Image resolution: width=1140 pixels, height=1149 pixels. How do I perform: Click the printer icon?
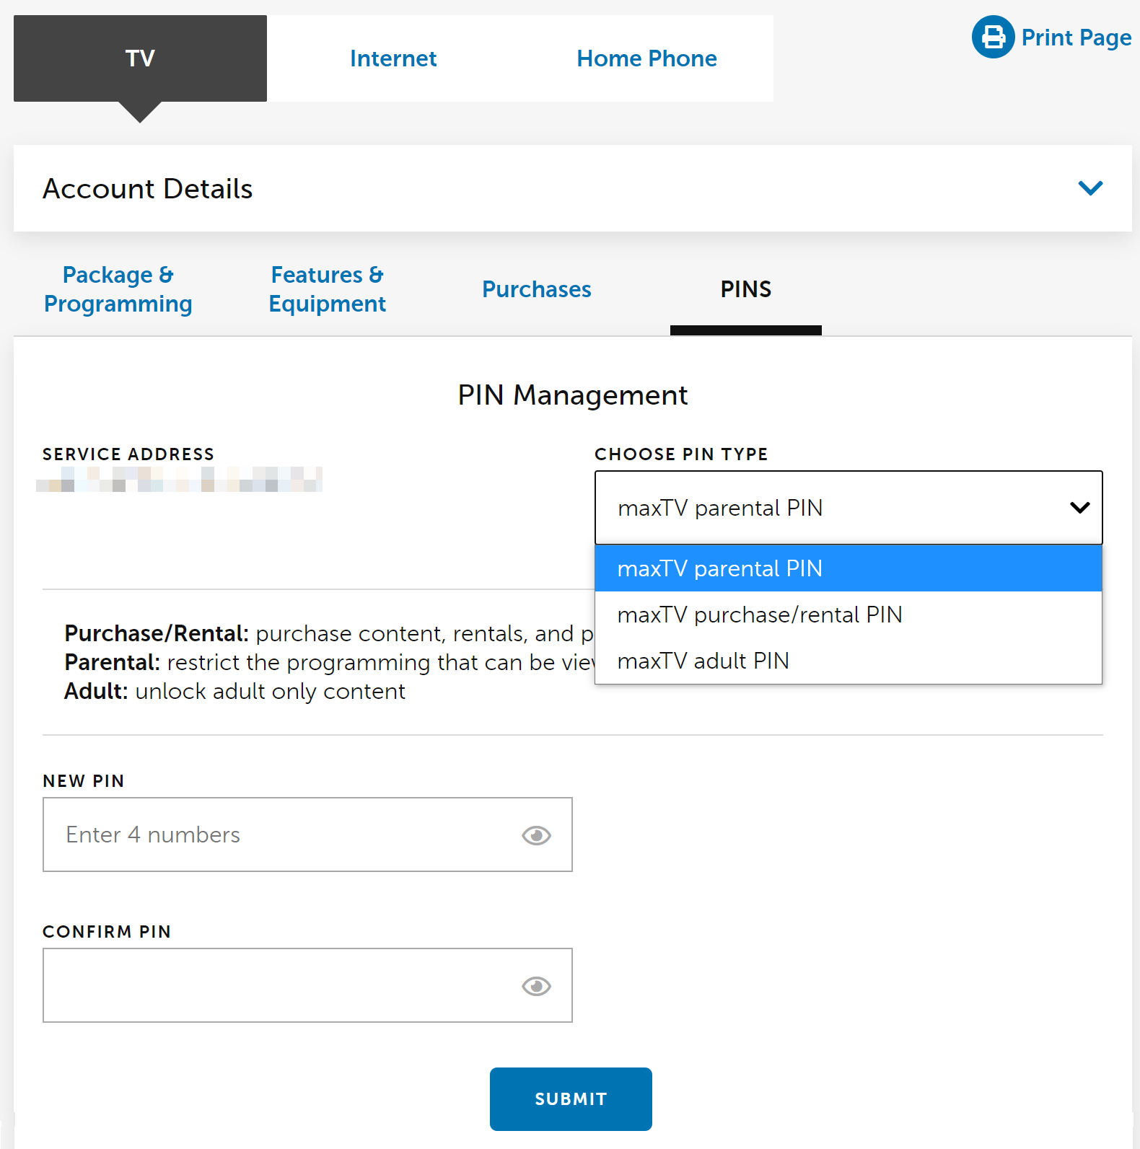tap(993, 37)
